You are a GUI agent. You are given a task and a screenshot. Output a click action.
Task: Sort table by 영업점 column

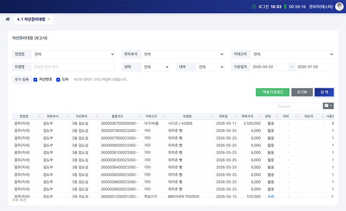tap(26, 117)
